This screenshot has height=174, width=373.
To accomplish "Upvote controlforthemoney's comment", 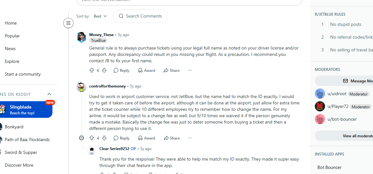I will 92,138.
